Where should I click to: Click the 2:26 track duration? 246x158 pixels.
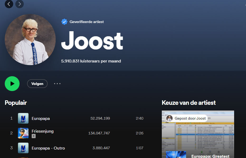[139, 133]
